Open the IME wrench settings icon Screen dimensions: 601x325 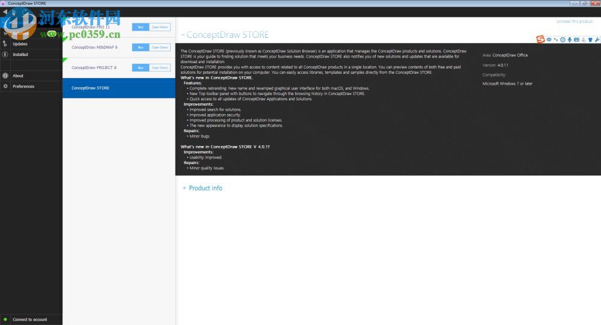[x=597, y=40]
